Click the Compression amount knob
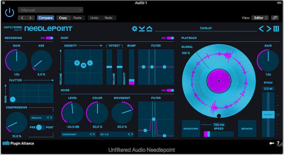Image resolution: width=284 pixels, height=155 pixels. [x=16, y=123]
